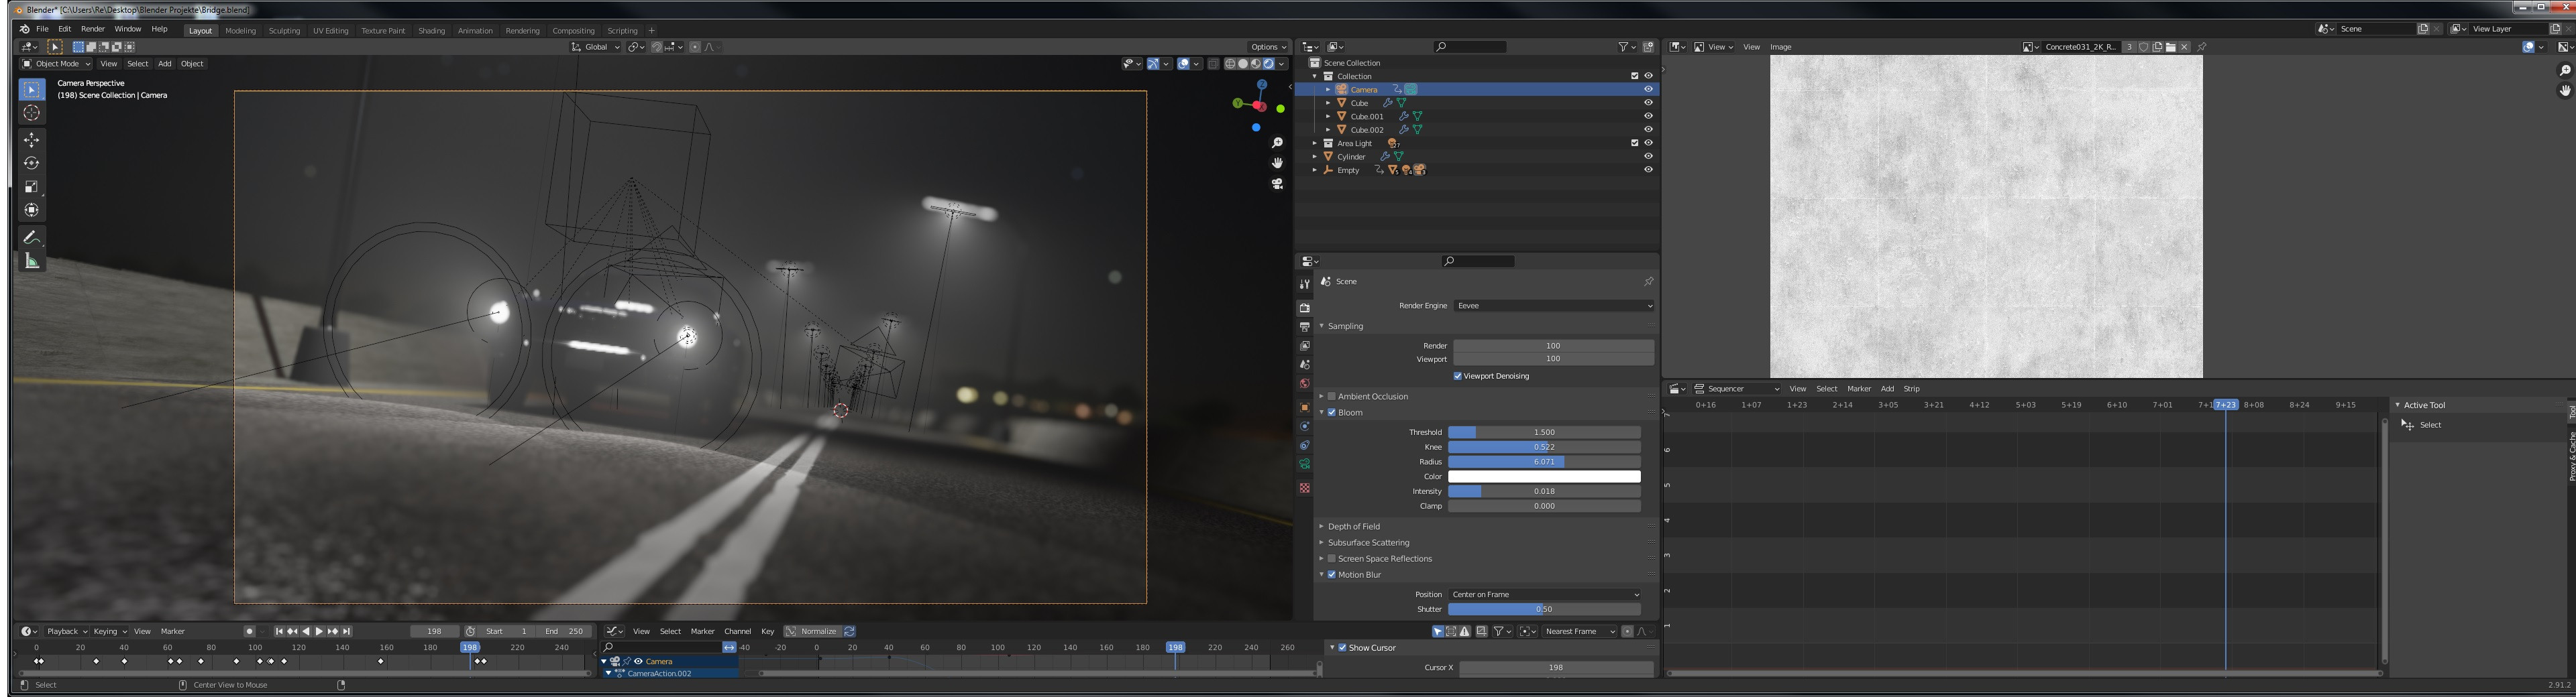Expand the Area Light outliner item
The width and height of the screenshot is (2576, 697).
coord(1315,144)
